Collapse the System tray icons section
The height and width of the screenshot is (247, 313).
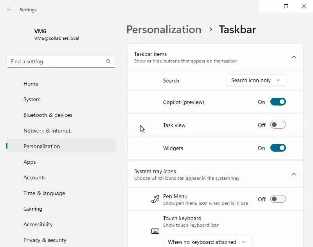coord(294,174)
